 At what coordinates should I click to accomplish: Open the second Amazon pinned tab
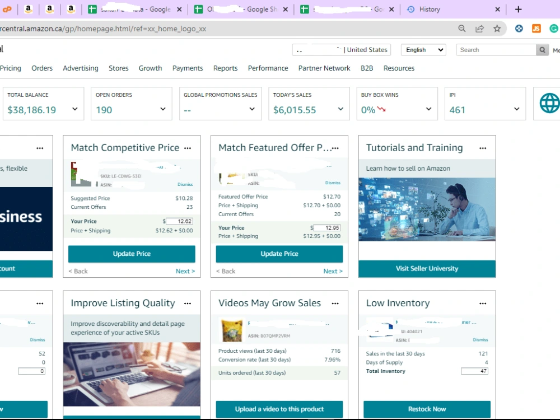[x=50, y=10]
